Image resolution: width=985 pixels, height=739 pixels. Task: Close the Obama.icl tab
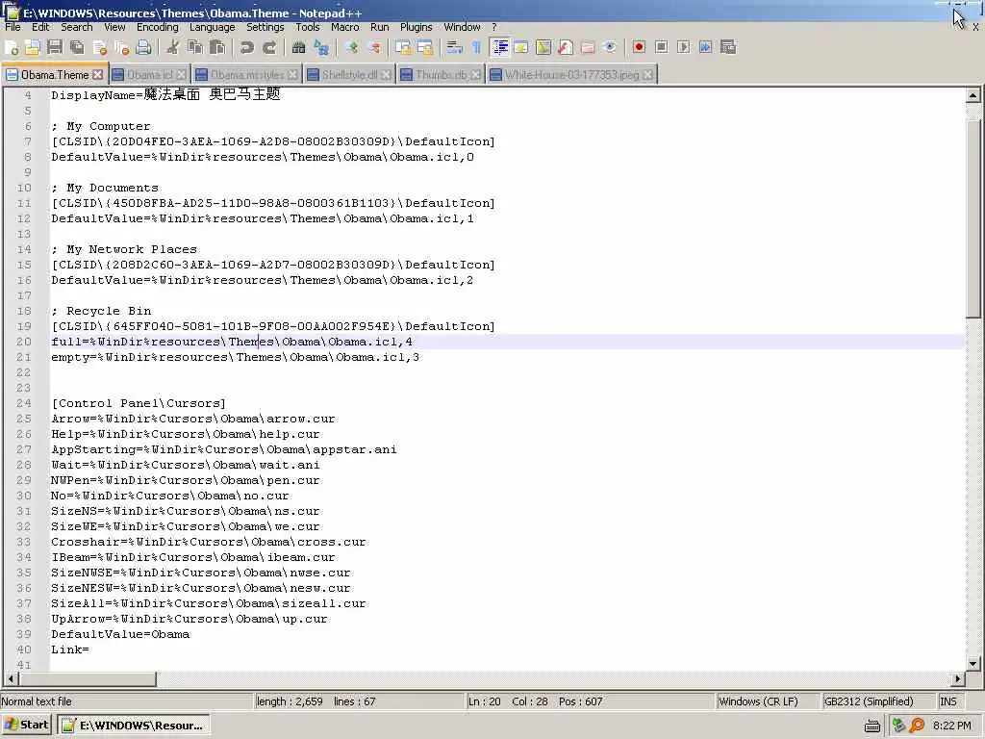point(181,75)
